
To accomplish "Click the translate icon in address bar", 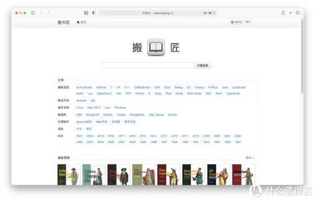I will (210, 13).
